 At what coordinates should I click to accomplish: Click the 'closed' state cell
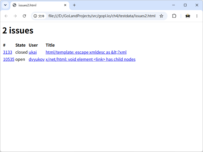tap(21, 52)
